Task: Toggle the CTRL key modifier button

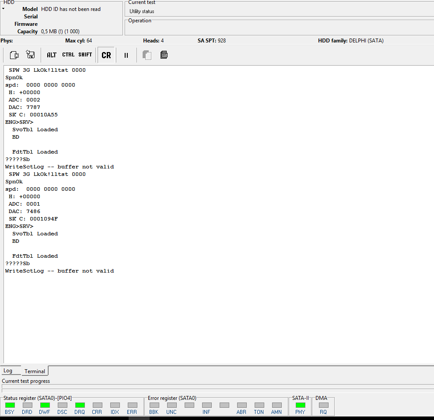Action: (x=68, y=55)
